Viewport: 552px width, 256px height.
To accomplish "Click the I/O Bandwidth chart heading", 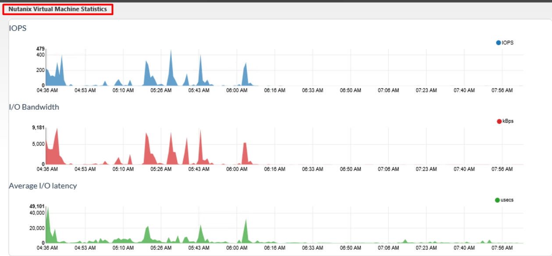I will (x=34, y=107).
